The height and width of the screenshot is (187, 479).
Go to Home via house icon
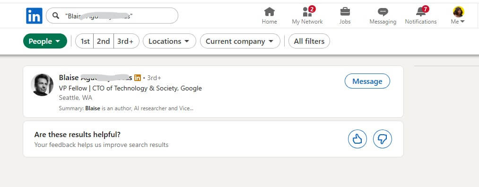(x=269, y=12)
